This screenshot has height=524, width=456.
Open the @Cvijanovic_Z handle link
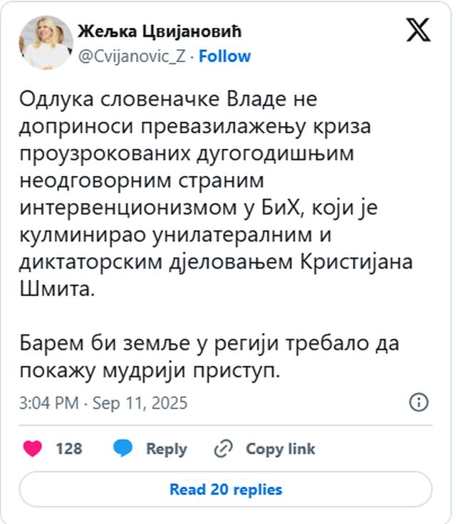130,56
